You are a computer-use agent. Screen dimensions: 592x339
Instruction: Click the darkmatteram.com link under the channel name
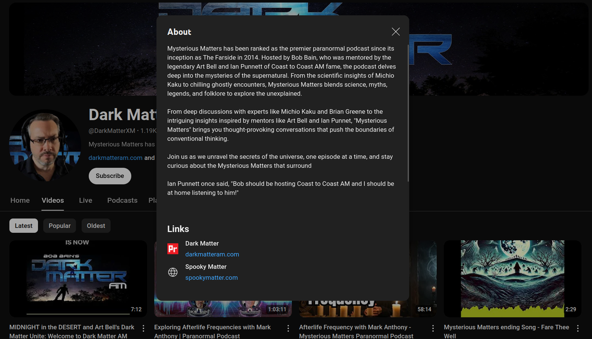click(x=116, y=157)
